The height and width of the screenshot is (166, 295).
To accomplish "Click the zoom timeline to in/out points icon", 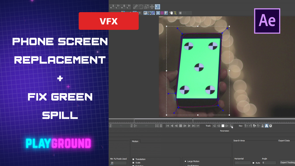I will coord(157,126).
